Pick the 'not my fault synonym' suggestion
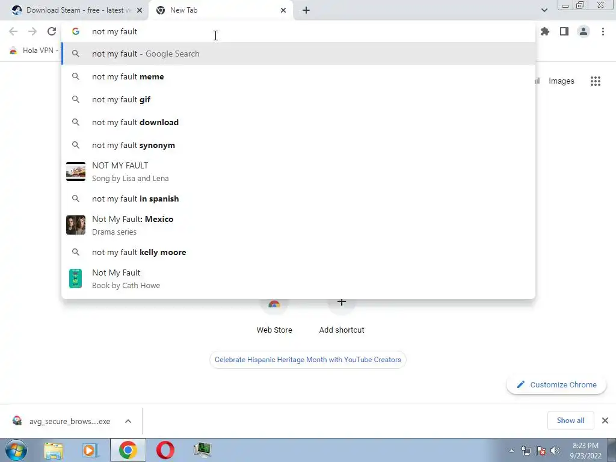 298,145
